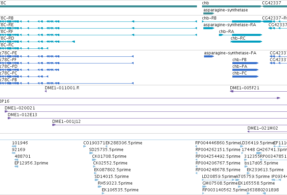Select the c78C-PC protein label
This screenshot has height=195, width=287.
coord(8,73)
